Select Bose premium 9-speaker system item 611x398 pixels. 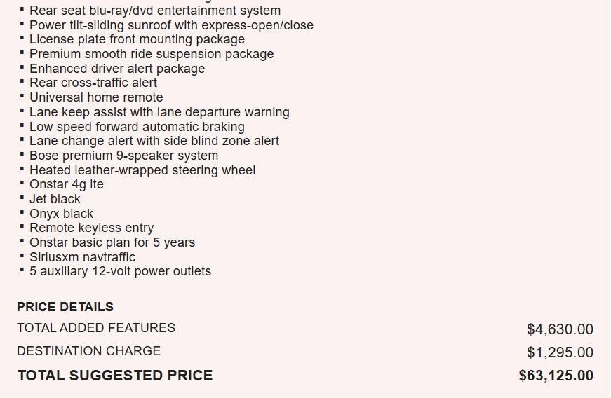pos(123,156)
